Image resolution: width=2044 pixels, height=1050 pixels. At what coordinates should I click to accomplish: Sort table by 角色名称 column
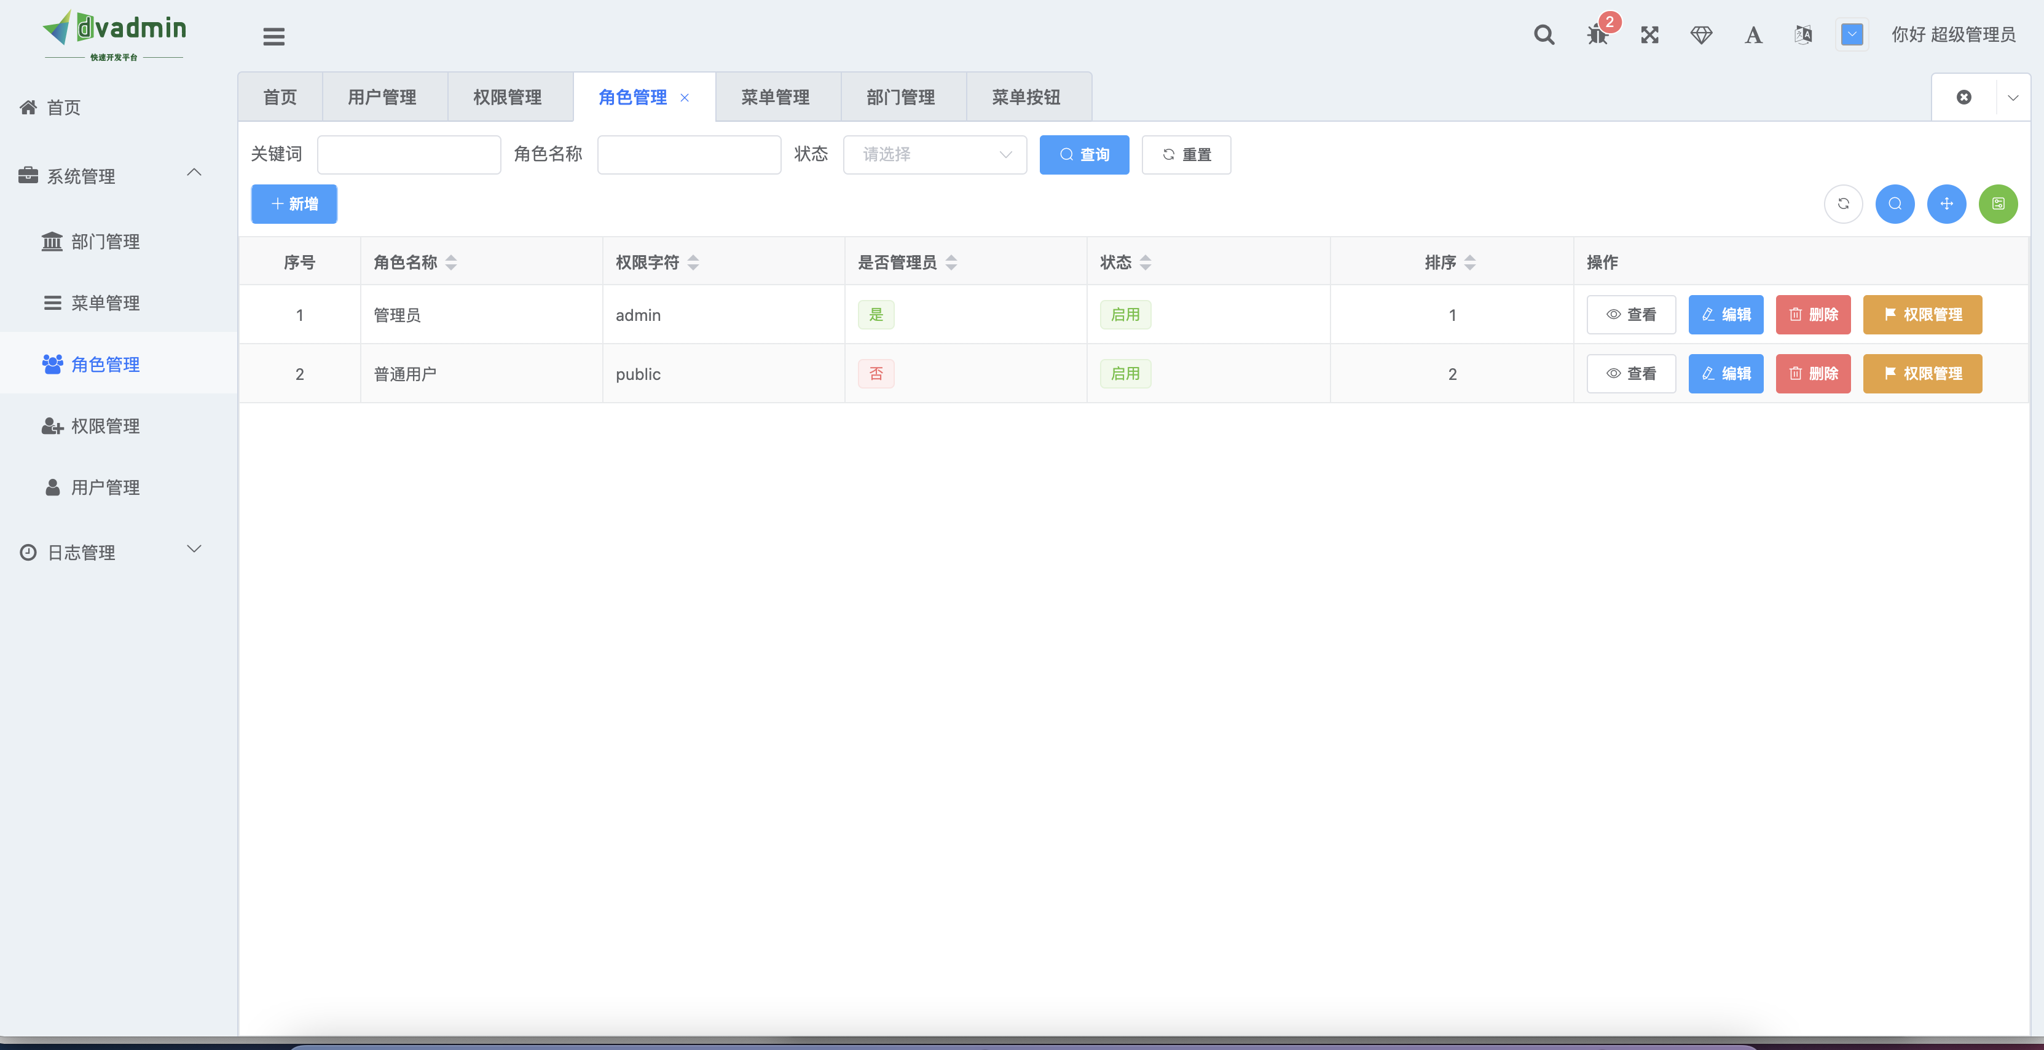click(x=450, y=262)
